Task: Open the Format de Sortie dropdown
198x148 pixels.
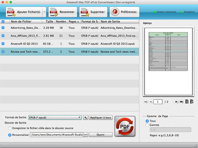Action: [80, 117]
